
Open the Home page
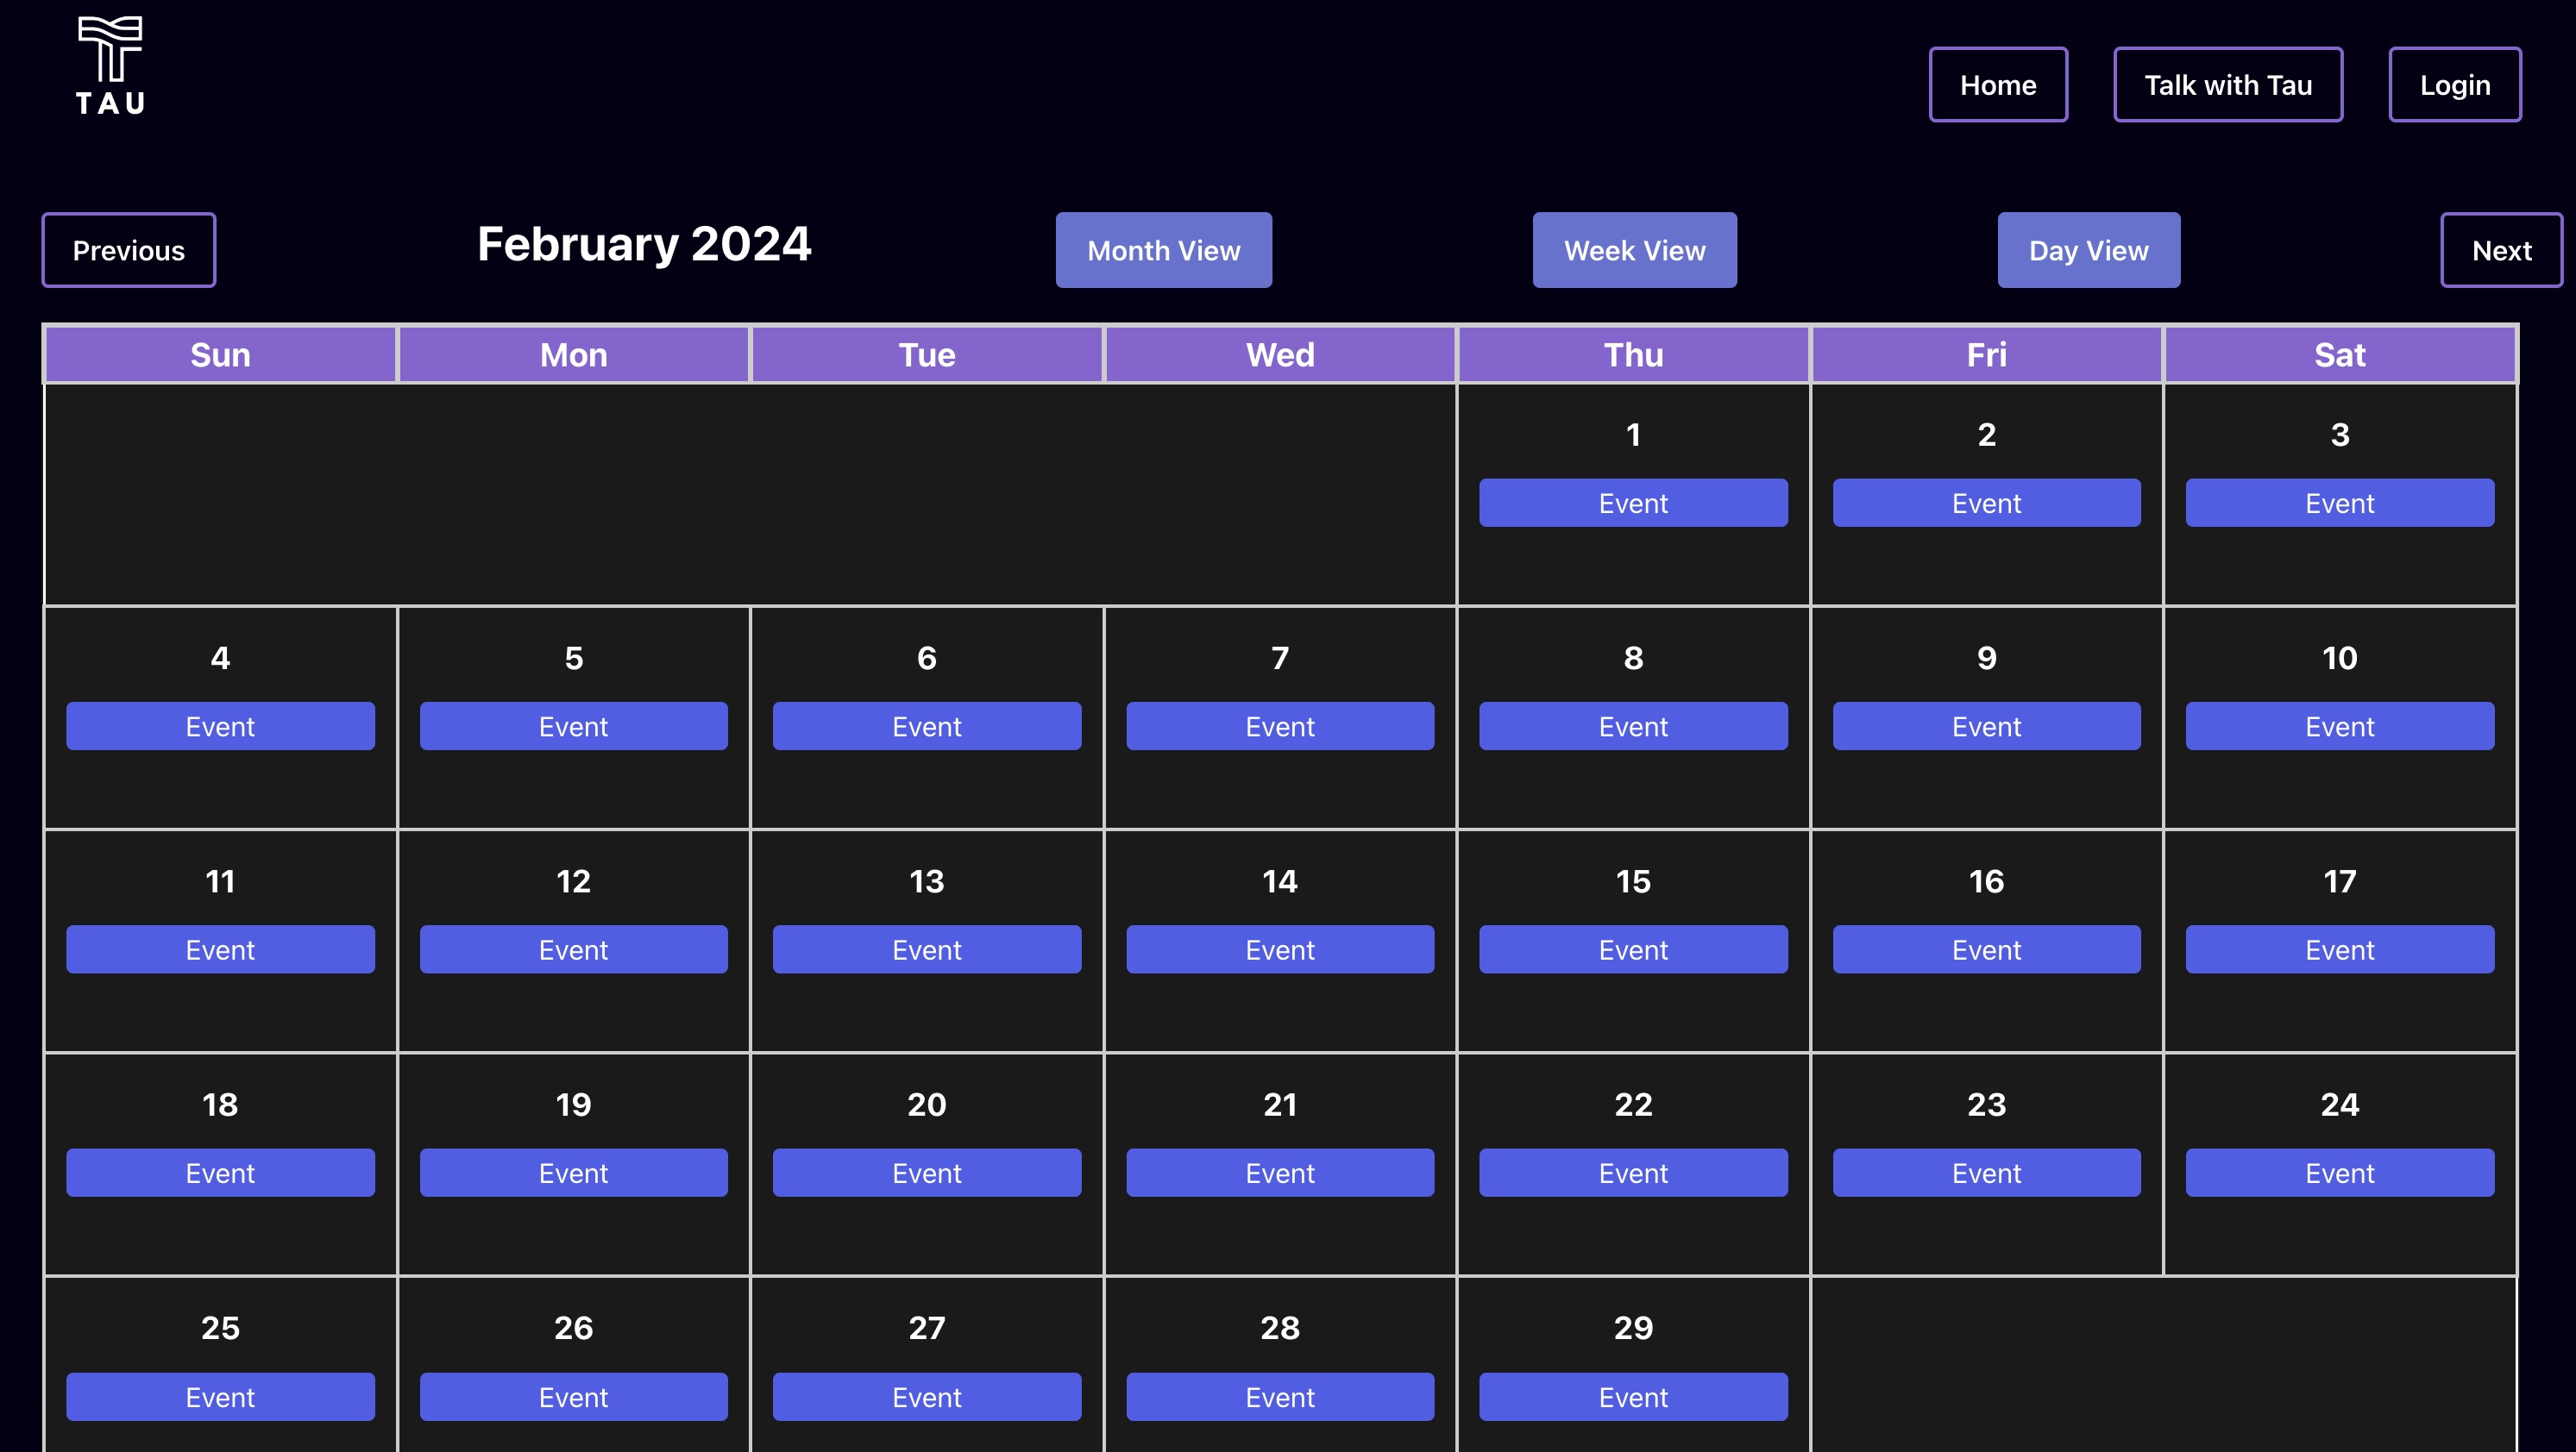coord(1997,85)
